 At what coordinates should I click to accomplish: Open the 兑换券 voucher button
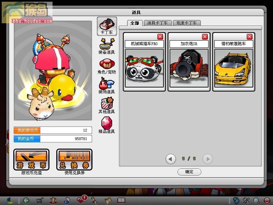coord(74,160)
